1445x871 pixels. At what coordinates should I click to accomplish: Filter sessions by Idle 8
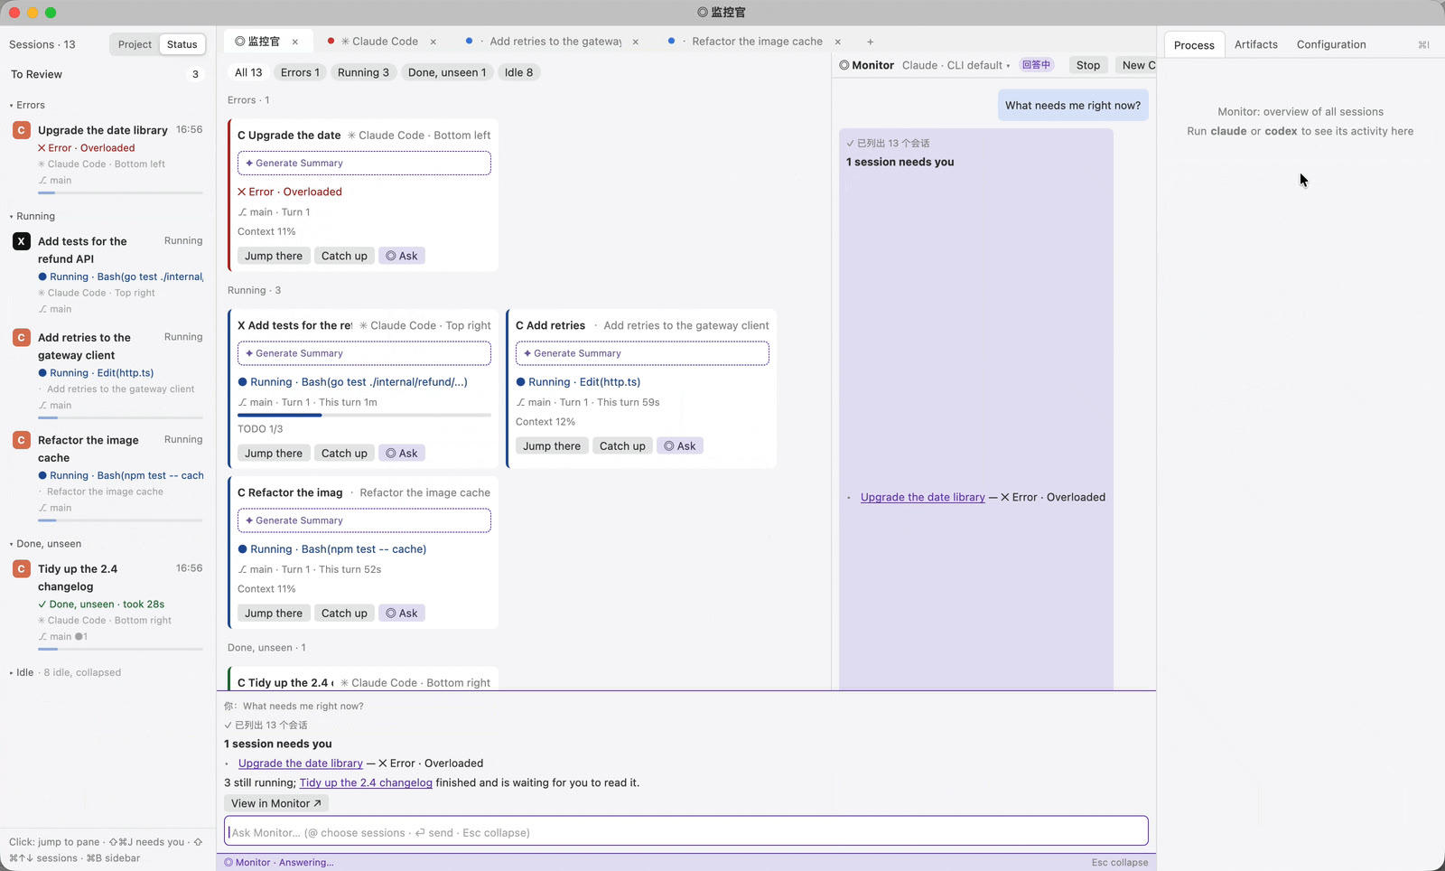pyautogui.click(x=518, y=72)
